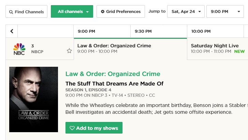The height and width of the screenshot is (140, 248).
Task: Click heart icon on Add to my shows
Action: (72, 128)
